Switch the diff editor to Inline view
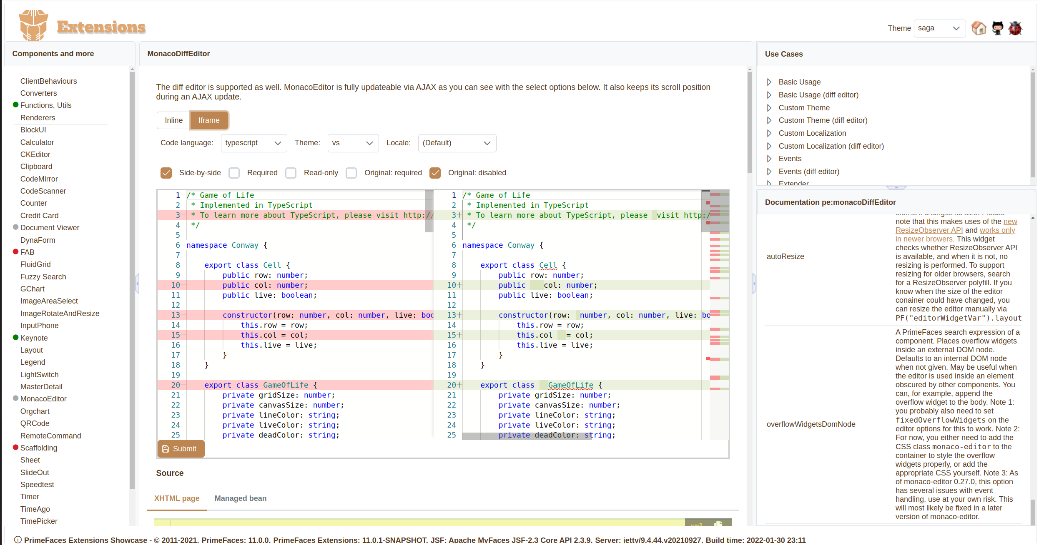 [173, 120]
